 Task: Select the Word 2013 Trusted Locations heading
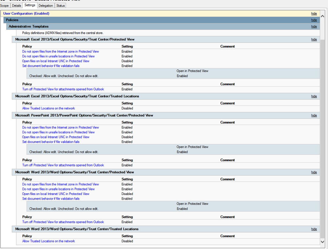coord(77,229)
